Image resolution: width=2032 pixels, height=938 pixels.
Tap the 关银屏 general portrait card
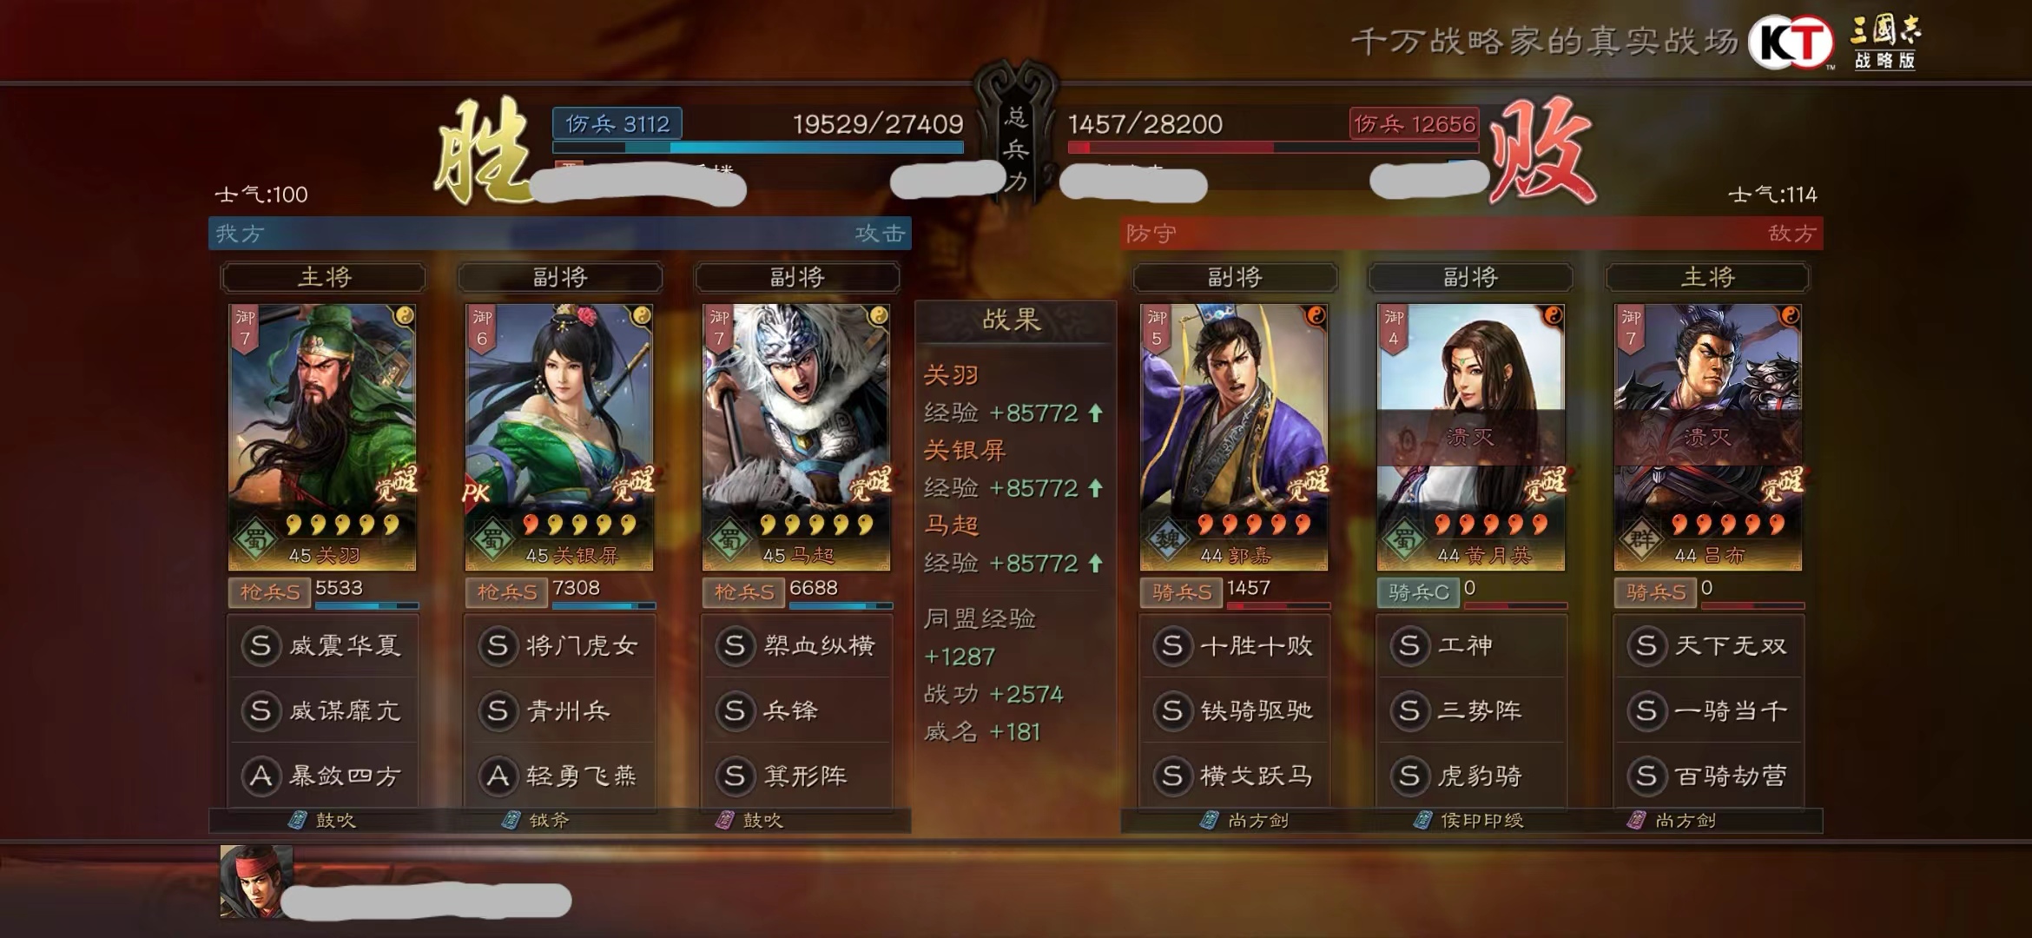pos(559,437)
